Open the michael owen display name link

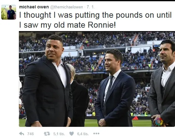coord(34,7)
